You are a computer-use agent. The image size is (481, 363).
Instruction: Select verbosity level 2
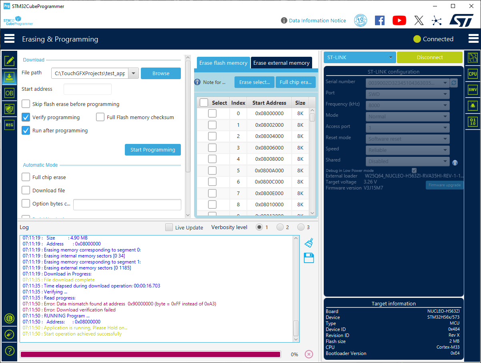coord(280,227)
